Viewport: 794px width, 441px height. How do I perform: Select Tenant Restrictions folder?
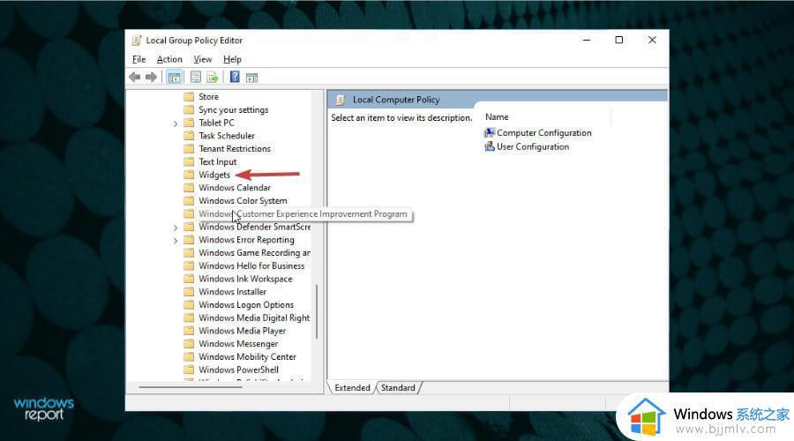click(x=235, y=149)
